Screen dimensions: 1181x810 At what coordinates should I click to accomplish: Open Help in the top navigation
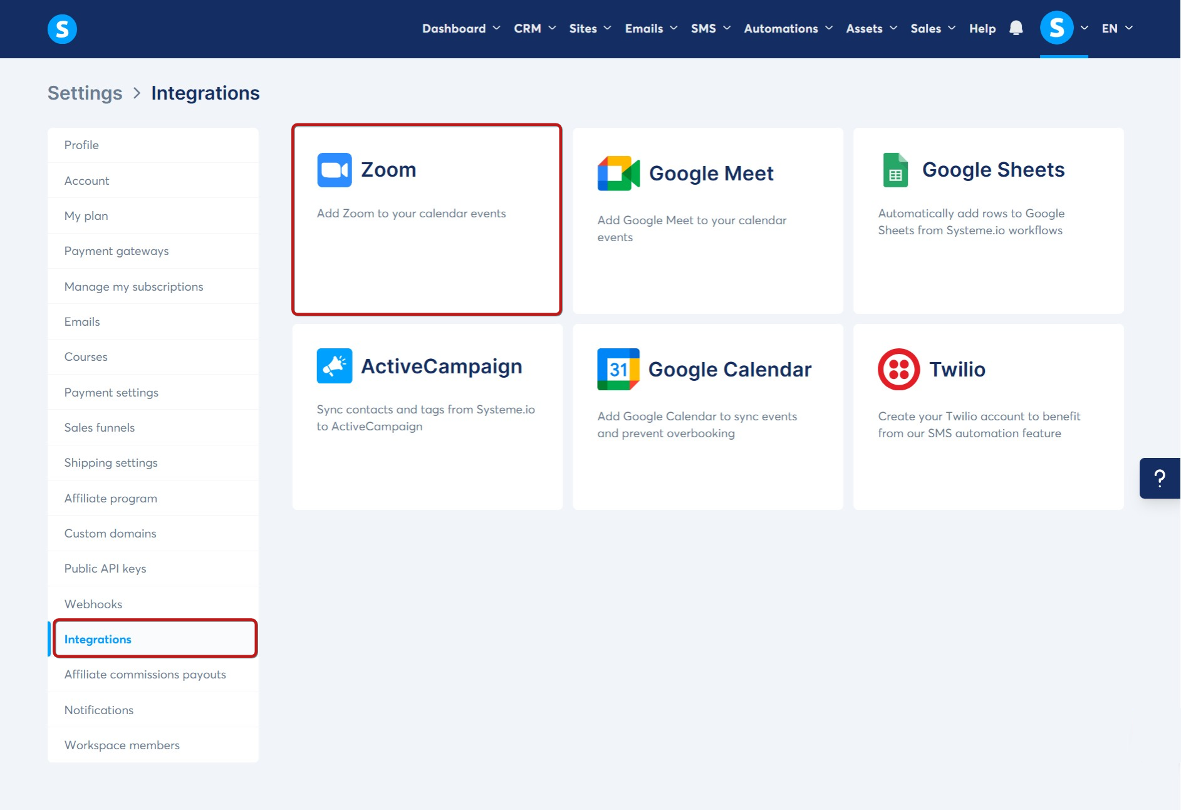pos(982,28)
